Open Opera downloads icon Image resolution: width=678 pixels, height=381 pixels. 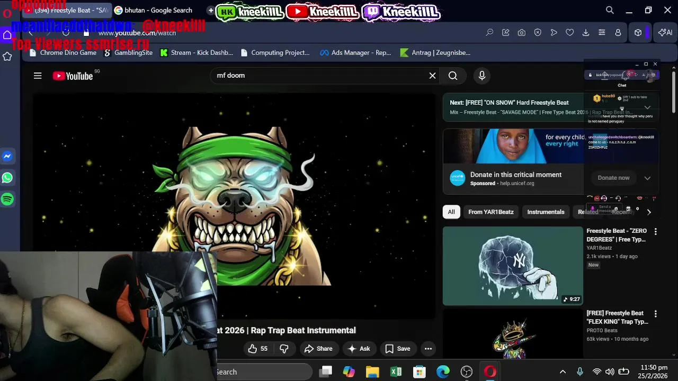point(586,33)
